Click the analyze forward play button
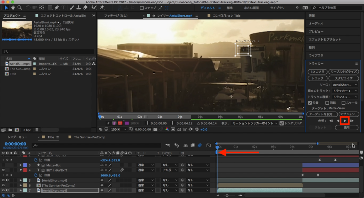Viewport: 364px width, 198px height. click(344, 121)
